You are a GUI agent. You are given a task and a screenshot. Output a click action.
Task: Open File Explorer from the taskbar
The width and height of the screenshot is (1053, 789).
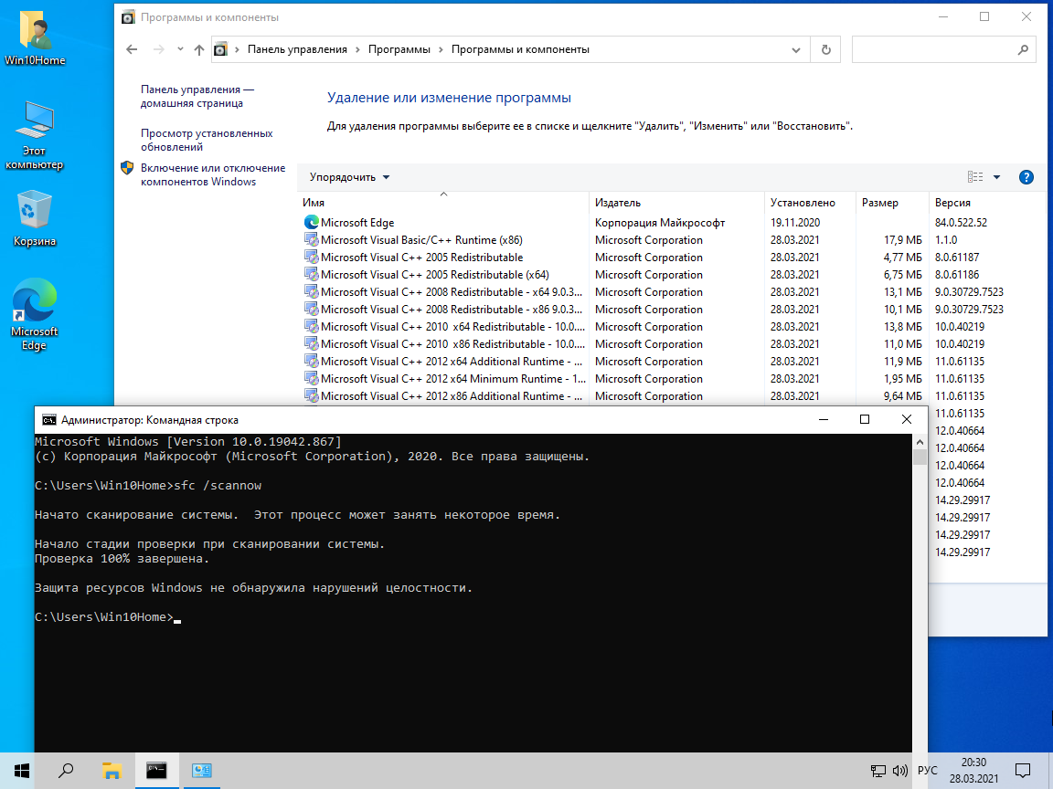(x=112, y=770)
